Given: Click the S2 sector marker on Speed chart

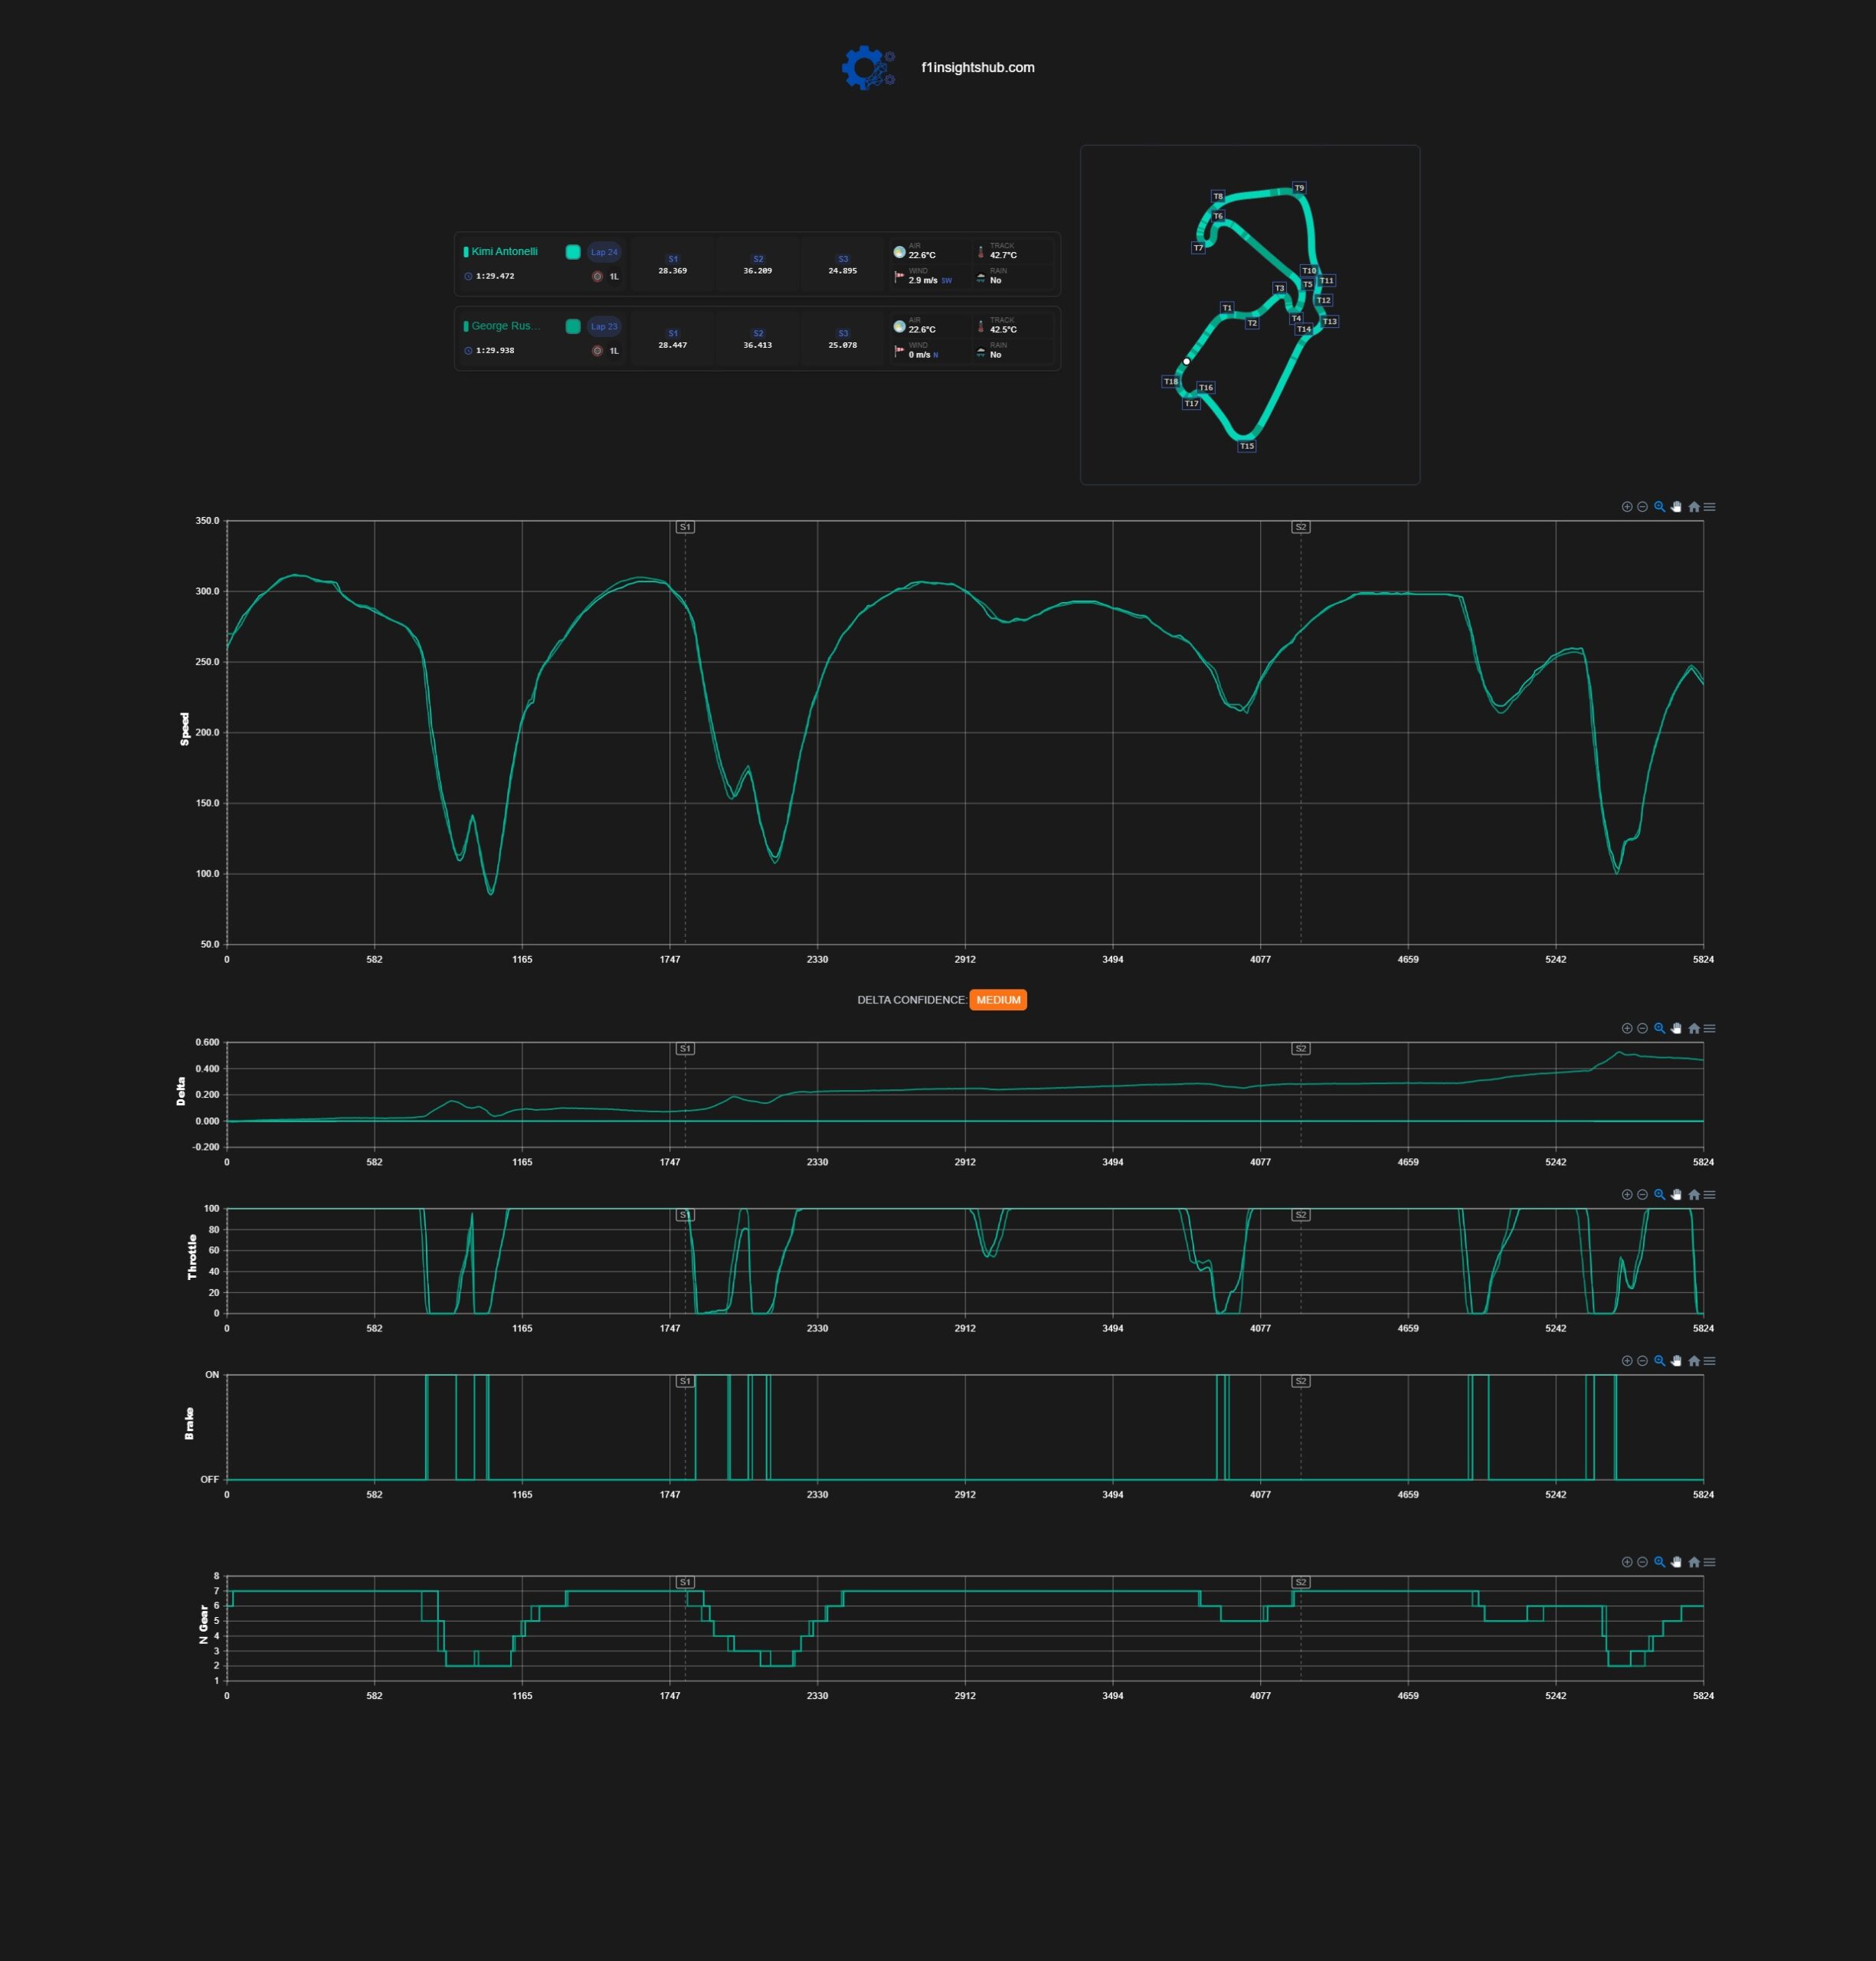Looking at the screenshot, I should tap(1301, 527).
